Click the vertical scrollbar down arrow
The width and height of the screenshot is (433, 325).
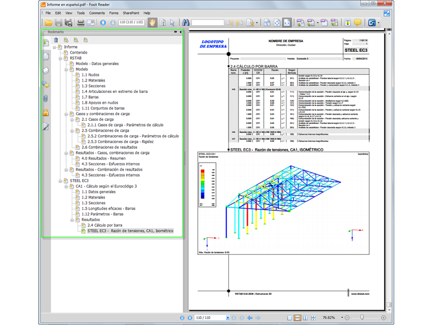pos(389,310)
